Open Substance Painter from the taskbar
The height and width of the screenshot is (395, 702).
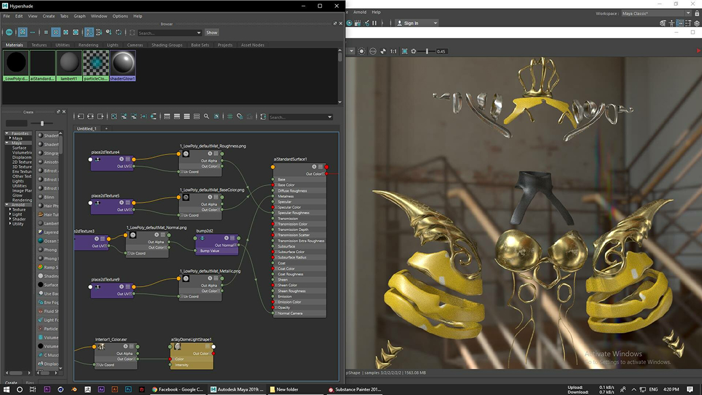coord(355,389)
